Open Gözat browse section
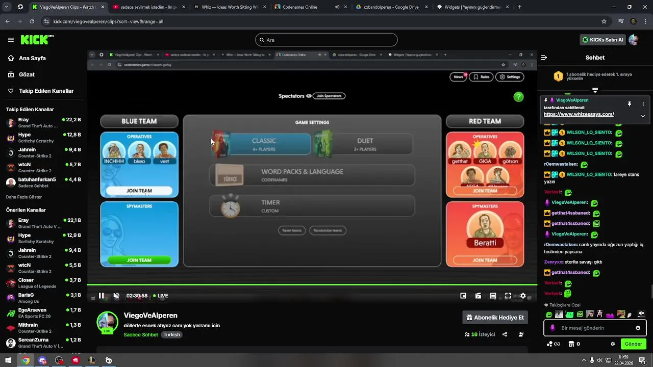 (x=27, y=74)
